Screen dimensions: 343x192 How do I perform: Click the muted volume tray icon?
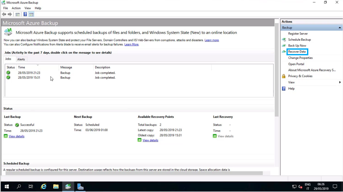(x=300, y=187)
